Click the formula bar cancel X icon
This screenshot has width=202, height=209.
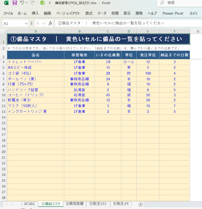pos(38,23)
